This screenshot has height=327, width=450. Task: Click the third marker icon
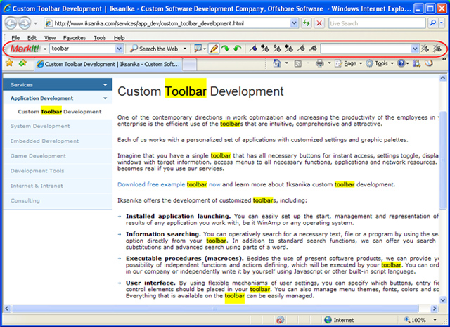tap(277, 49)
